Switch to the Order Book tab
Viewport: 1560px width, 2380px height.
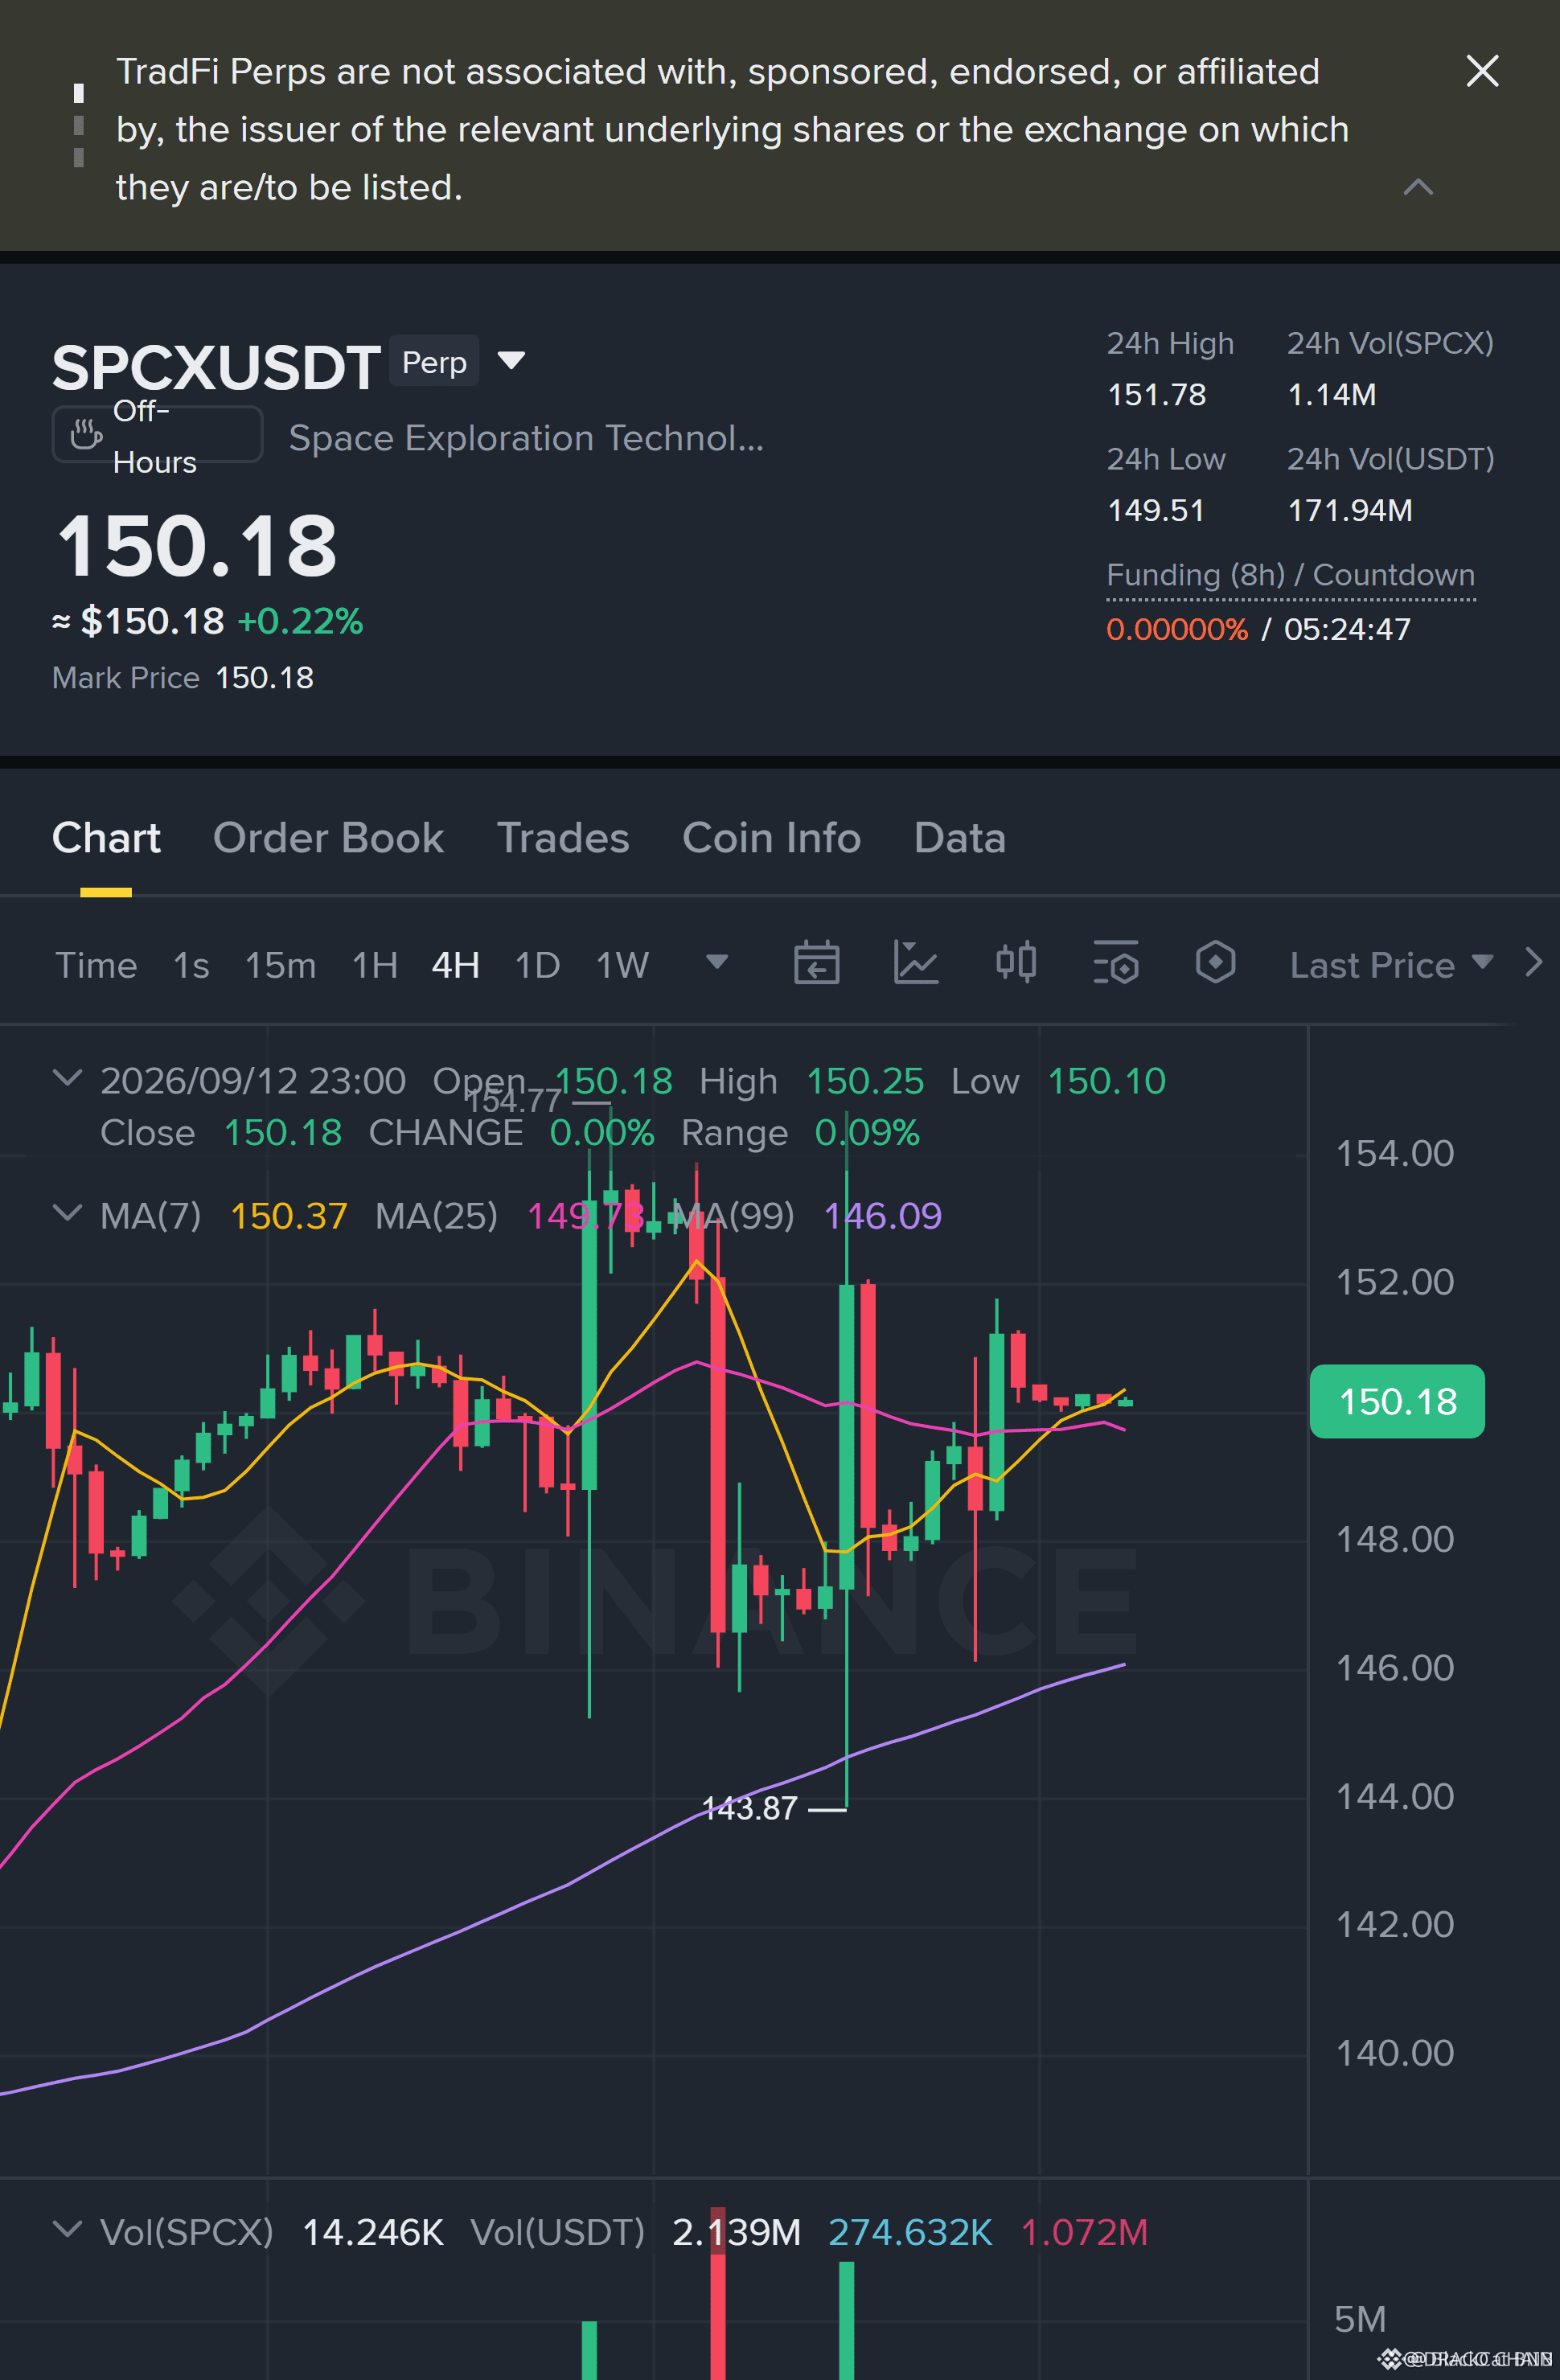tap(328, 838)
